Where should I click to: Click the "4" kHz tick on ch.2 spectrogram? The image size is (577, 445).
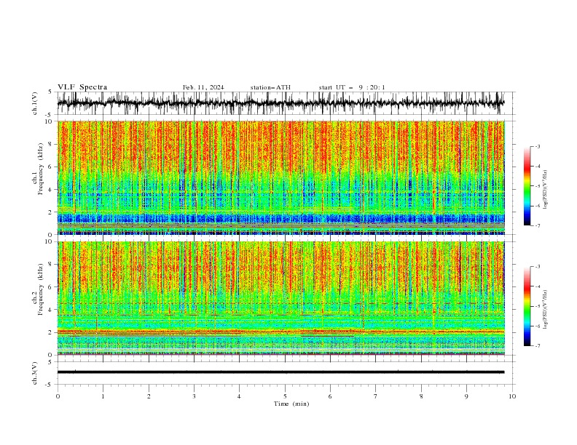(x=51, y=310)
